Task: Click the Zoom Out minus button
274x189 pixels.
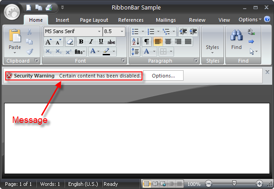Action: pos(209,184)
